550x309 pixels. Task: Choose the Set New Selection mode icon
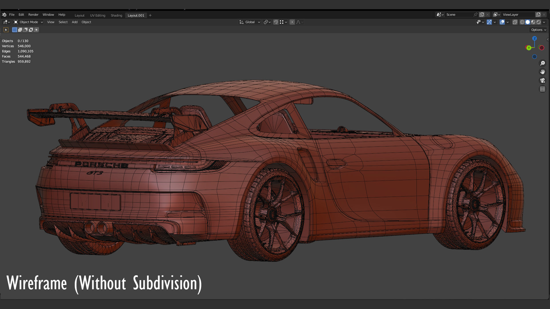[x=15, y=30]
